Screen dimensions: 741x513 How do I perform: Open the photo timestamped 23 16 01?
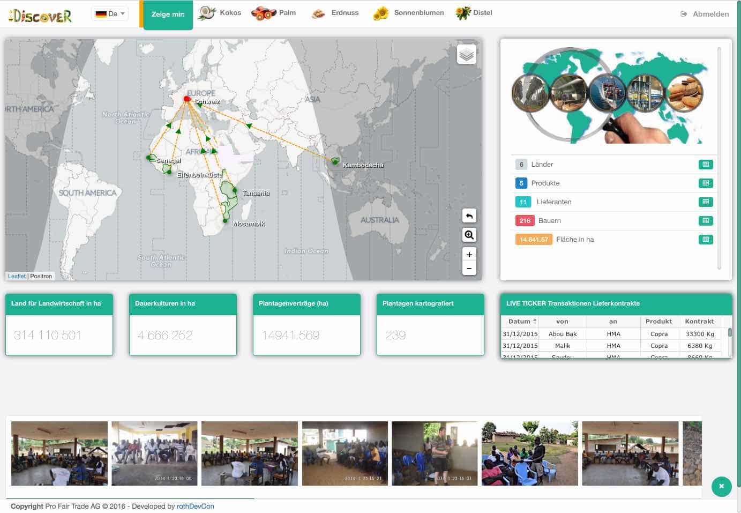coord(435,453)
